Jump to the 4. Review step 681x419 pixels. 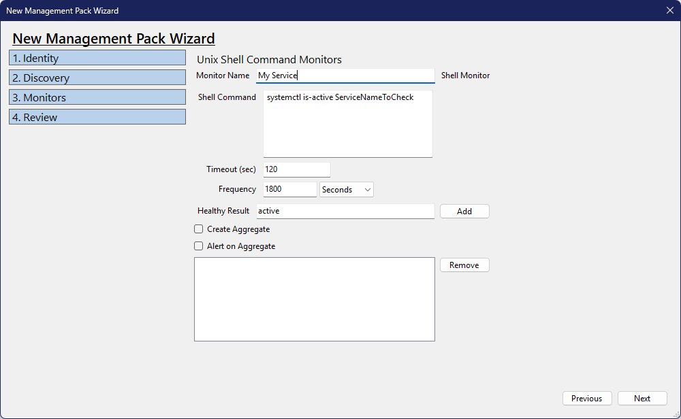click(97, 117)
